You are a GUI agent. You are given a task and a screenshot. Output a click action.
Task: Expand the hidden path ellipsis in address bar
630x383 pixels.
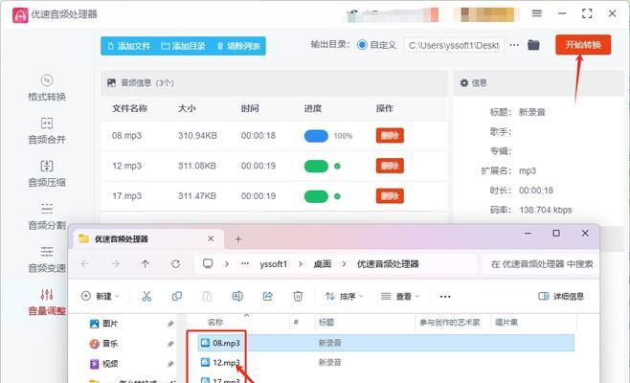point(245,264)
